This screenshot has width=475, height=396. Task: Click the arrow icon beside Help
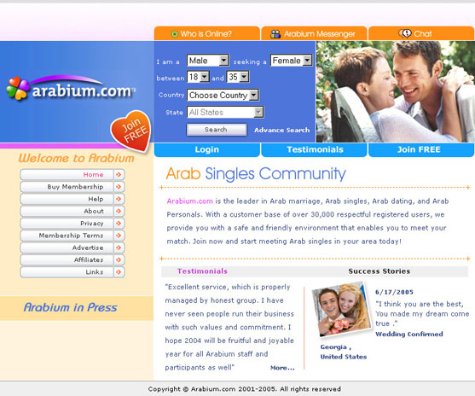click(x=119, y=199)
